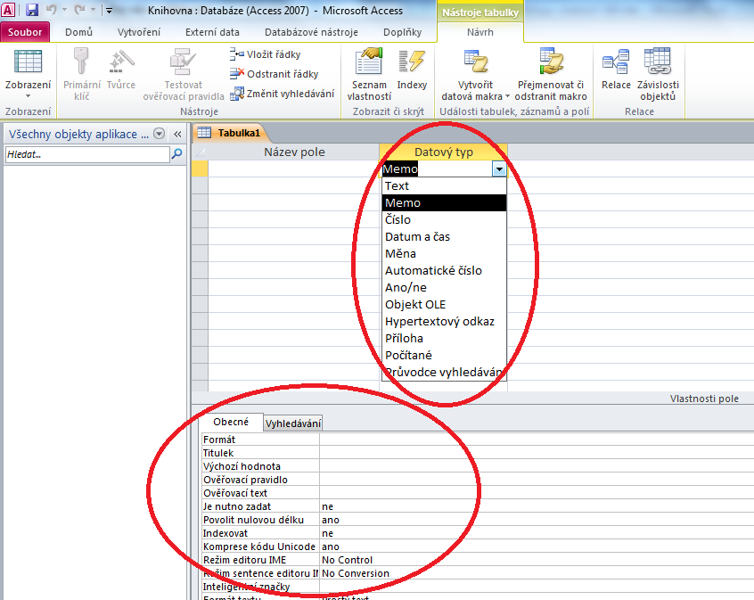Click the Výchozí hodnota value field

tap(537, 466)
